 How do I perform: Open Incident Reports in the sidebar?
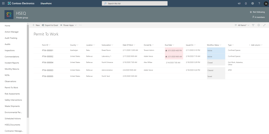click(x=12, y=63)
